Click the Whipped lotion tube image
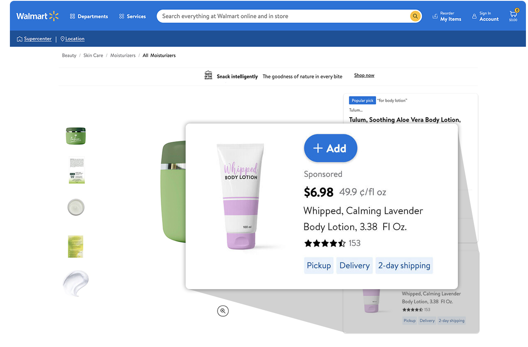The image size is (528, 347). pos(241,196)
